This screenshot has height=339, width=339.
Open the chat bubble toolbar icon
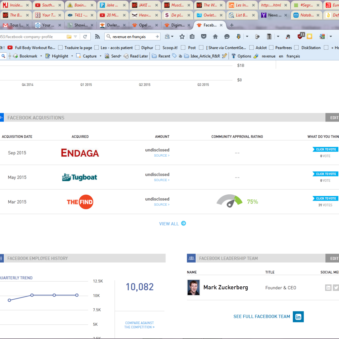click(x=227, y=36)
